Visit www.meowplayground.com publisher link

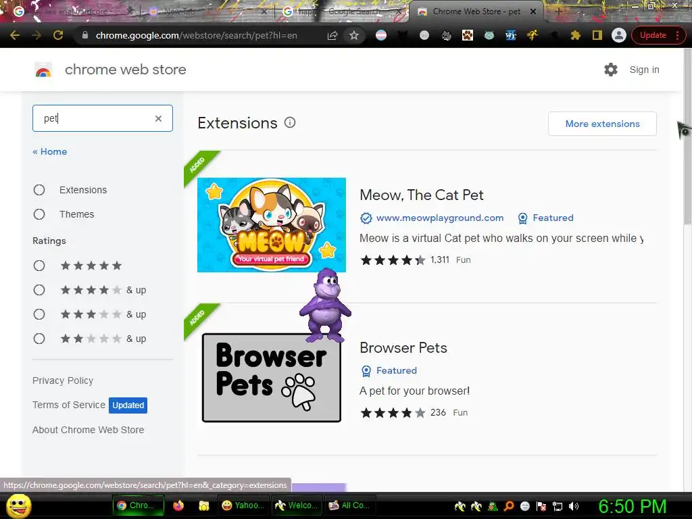point(439,218)
